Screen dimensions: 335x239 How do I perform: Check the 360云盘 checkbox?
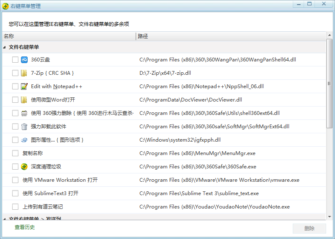(15, 60)
